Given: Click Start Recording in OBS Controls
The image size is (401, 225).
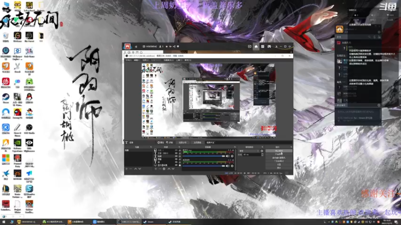Looking at the screenshot, I should coord(279,154).
